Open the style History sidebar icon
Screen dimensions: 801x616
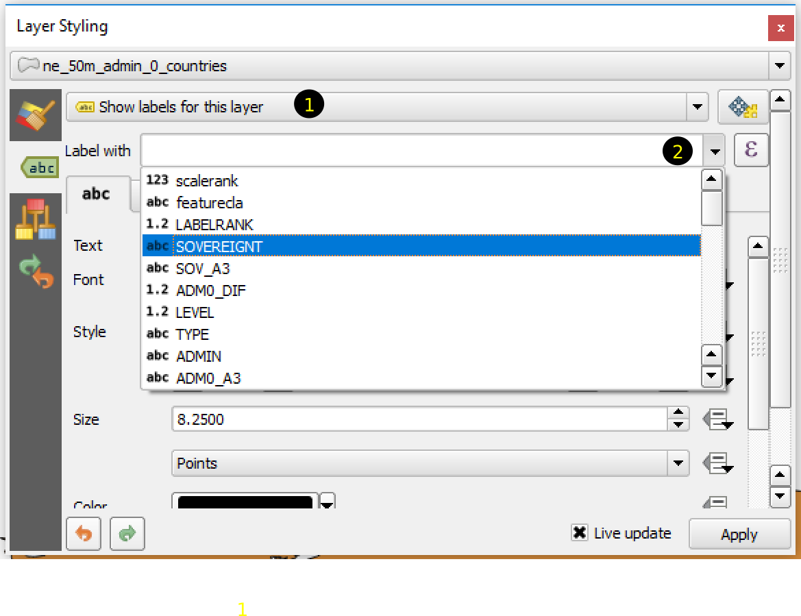tap(36, 271)
